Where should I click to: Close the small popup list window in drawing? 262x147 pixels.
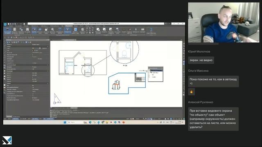(162, 68)
